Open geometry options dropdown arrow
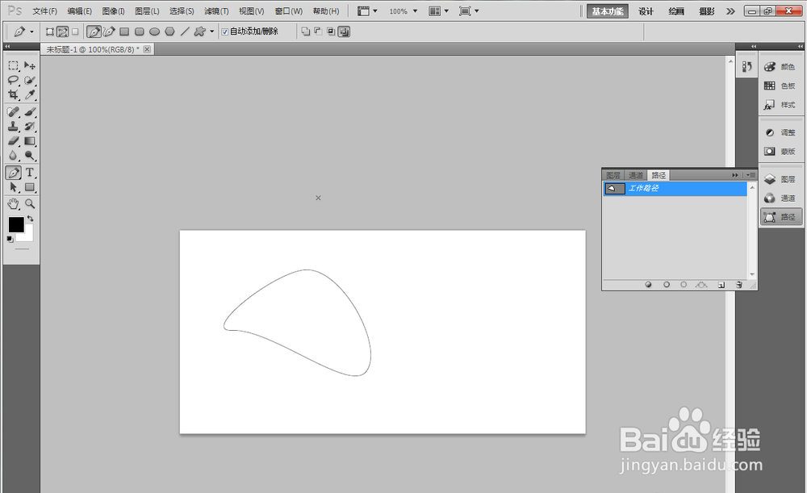Viewport: 807px width, 493px height. (x=212, y=32)
